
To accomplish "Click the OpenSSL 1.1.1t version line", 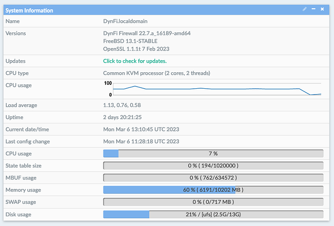I will point(136,49).
